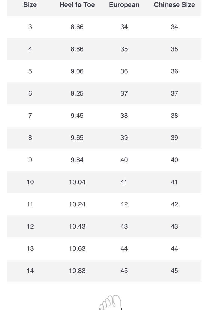This screenshot has width=208, height=310.
Task: Click European size 36 cell
Action: (124, 71)
